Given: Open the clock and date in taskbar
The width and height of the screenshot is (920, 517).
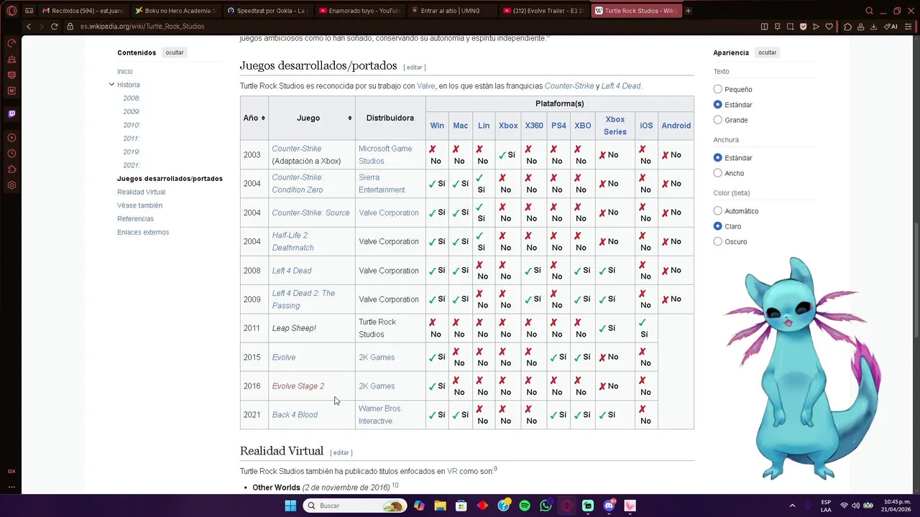Looking at the screenshot, I should point(895,506).
